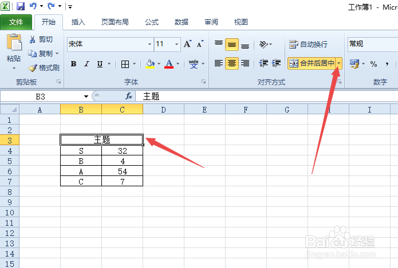
Task: Click the Excel application icon in title bar
Action: [x=5, y=6]
